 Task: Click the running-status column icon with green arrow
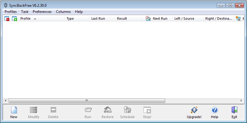[x=15, y=18]
